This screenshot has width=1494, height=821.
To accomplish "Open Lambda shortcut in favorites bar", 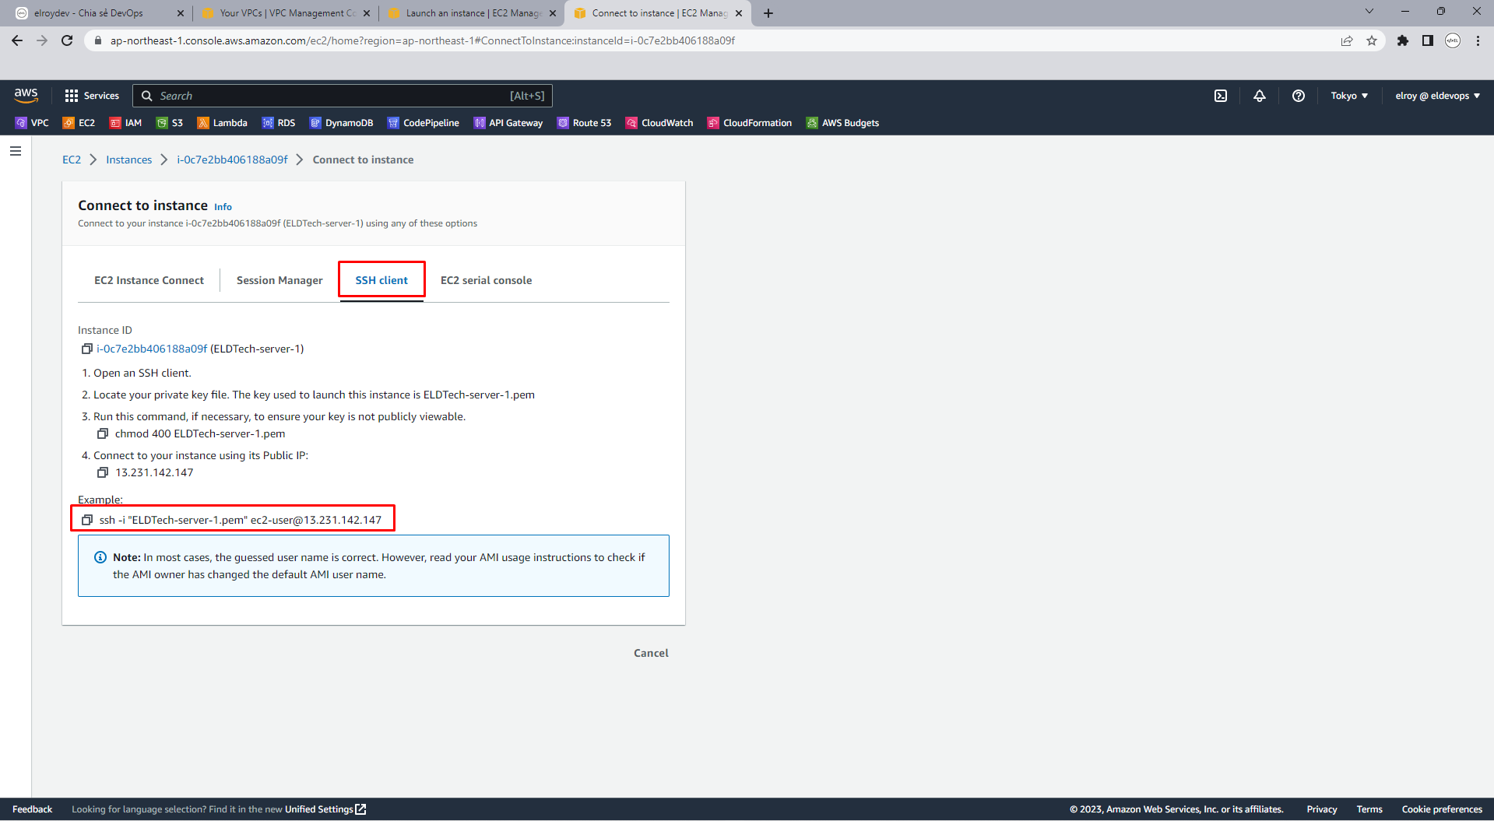I will click(x=222, y=123).
